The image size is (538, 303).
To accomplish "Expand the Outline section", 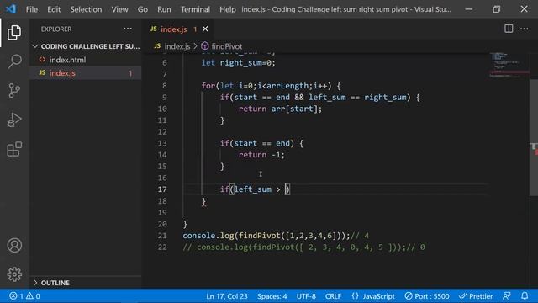I will click(x=86, y=283).
